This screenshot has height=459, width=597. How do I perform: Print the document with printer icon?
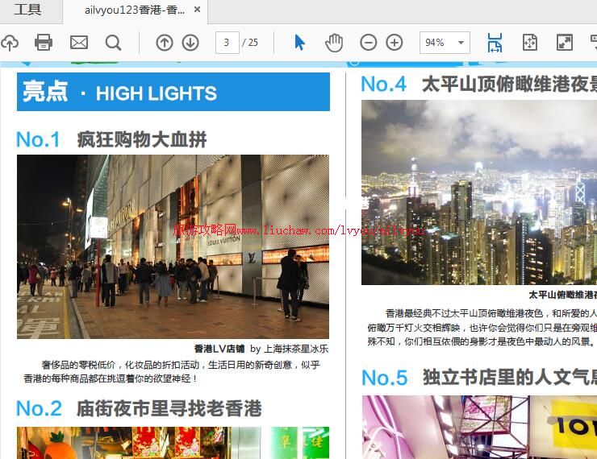(44, 43)
